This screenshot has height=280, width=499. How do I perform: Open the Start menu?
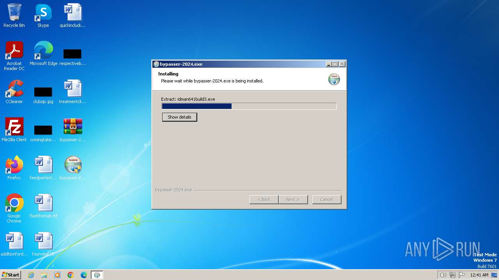11,275
